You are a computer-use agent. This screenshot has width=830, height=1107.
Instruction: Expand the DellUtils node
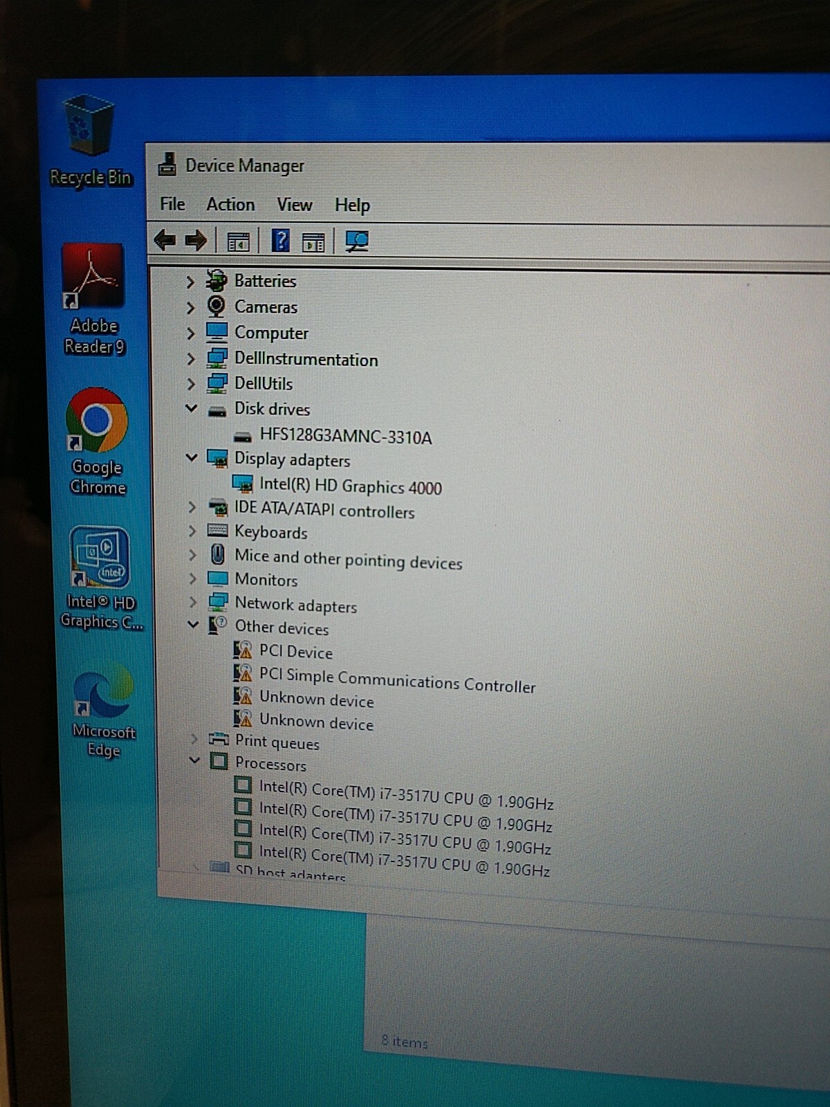(191, 384)
